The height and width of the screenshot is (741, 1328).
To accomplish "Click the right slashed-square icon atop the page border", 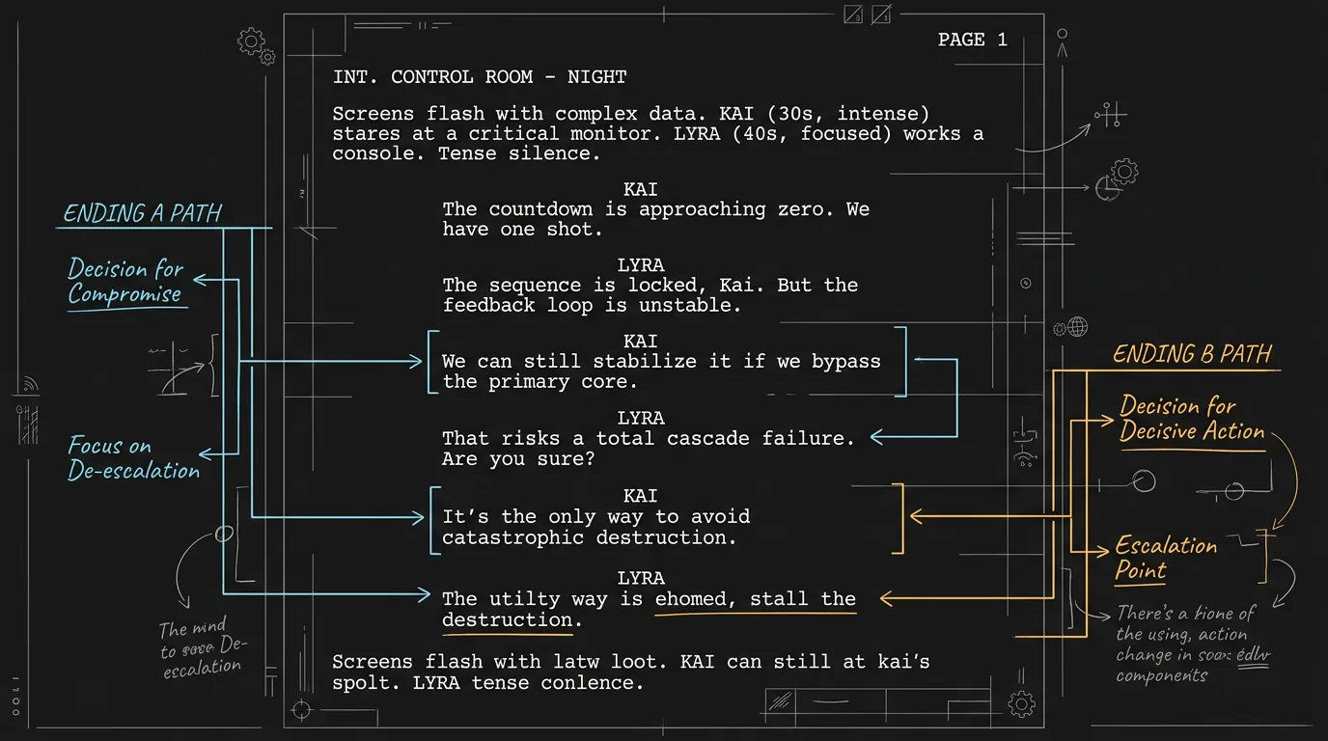I will (x=880, y=14).
